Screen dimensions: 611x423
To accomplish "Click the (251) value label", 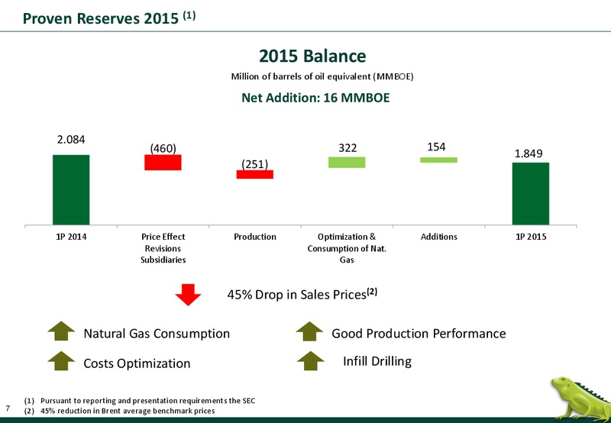I will 255,164.
